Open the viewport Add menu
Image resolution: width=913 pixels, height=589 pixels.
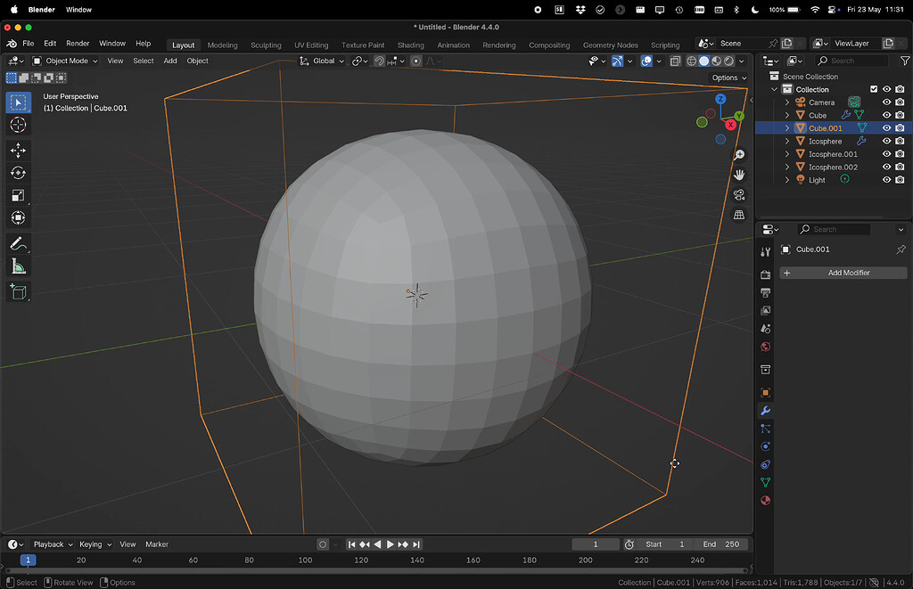click(x=170, y=61)
